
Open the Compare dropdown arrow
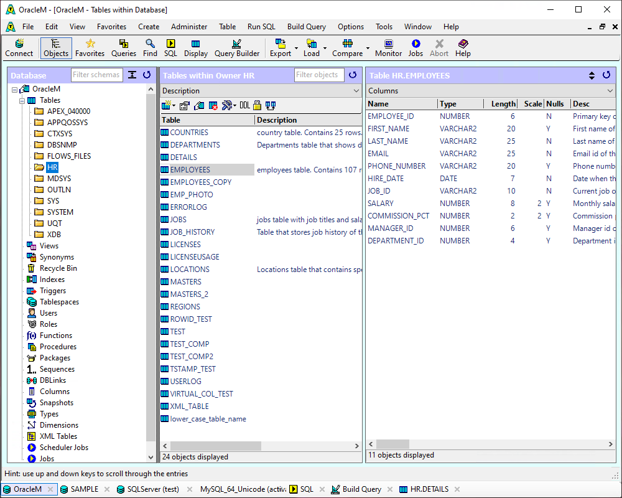click(x=368, y=48)
